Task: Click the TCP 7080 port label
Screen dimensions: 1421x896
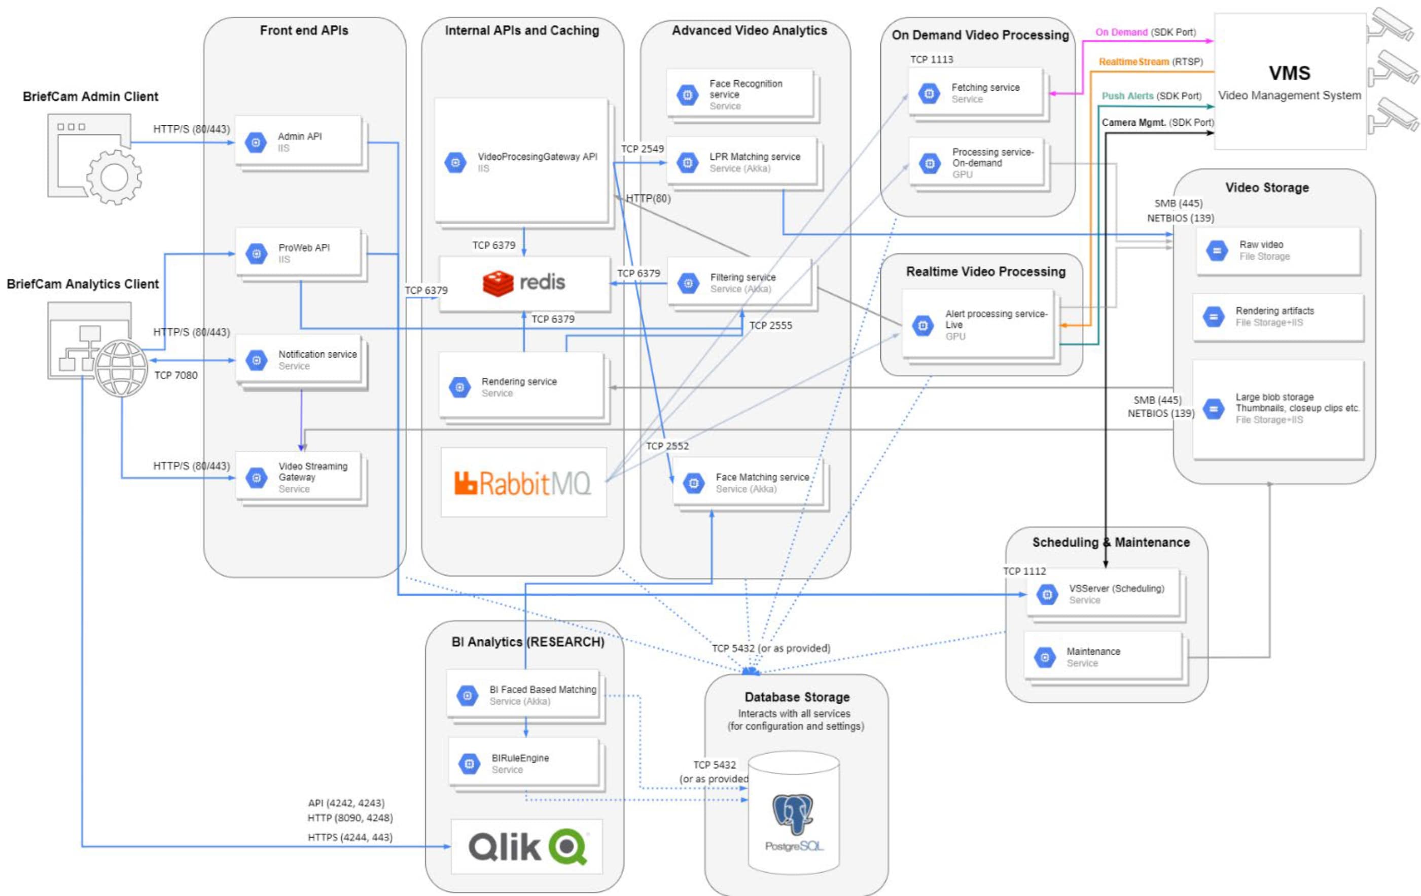Action: [x=176, y=375]
